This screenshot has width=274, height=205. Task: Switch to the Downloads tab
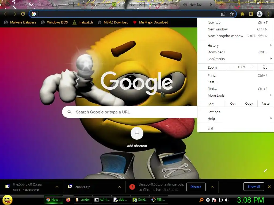coord(91,5)
